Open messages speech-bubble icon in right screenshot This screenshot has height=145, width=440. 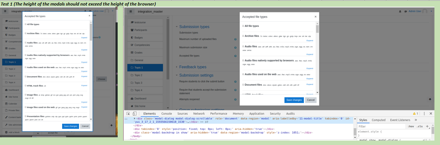point(406,11)
